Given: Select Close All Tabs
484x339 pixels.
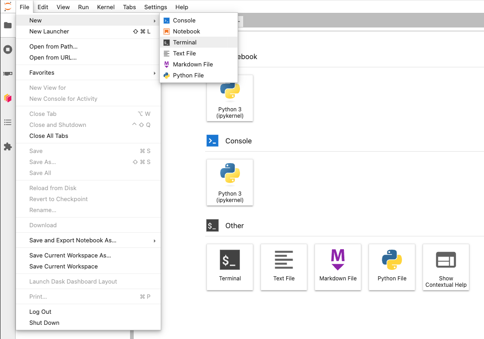Looking at the screenshot, I should click(49, 136).
